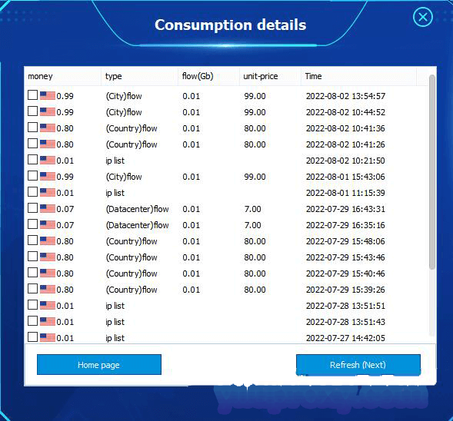453x421 pixels.
Task: Click the flag icon in the 13:54:57 row
Action: tap(48, 95)
